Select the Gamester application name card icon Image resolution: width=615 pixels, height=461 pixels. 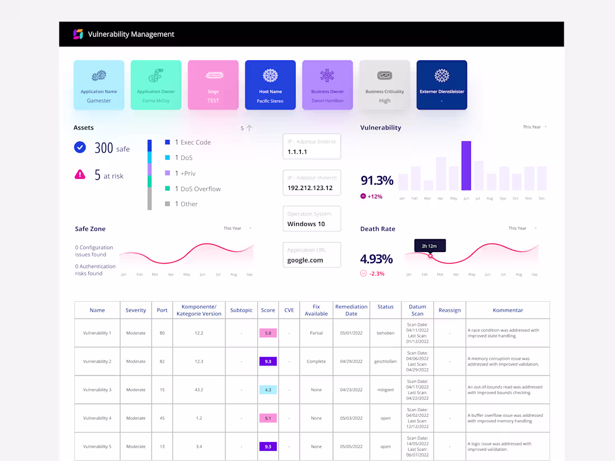[99, 75]
